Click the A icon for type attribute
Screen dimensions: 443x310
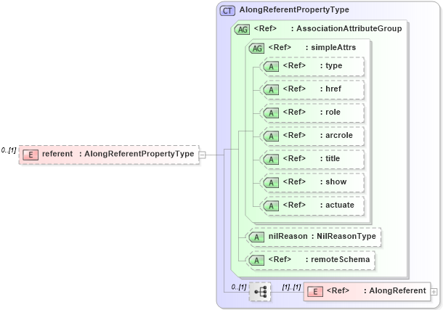pos(271,67)
